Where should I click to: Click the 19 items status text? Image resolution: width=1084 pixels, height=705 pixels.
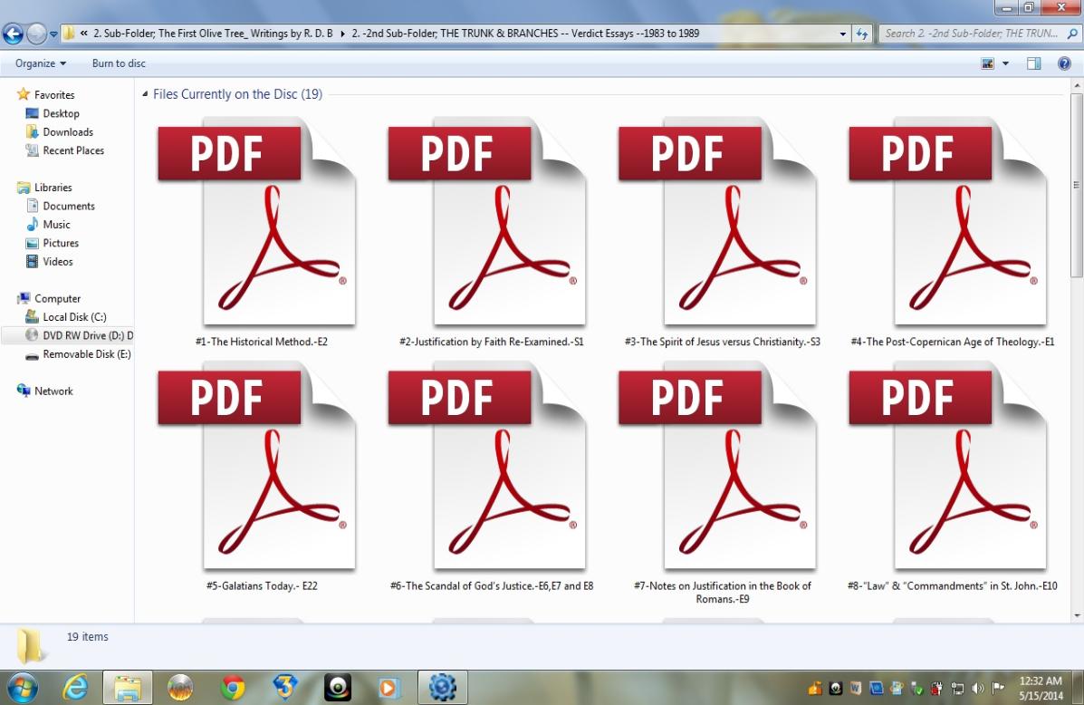[88, 636]
